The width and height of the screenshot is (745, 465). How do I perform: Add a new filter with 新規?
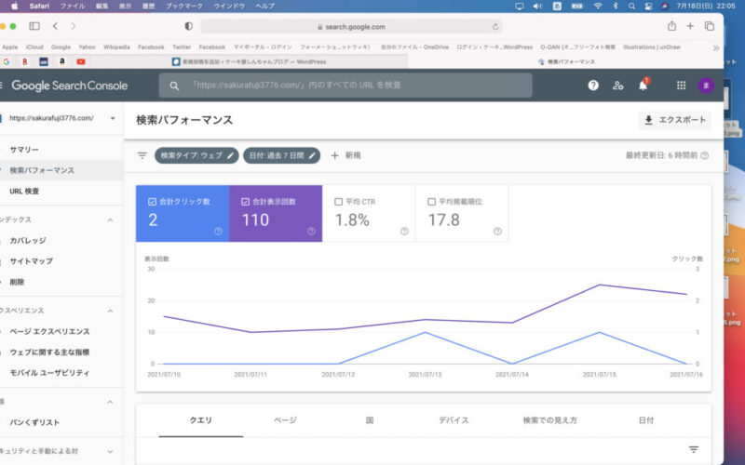[x=345, y=155]
